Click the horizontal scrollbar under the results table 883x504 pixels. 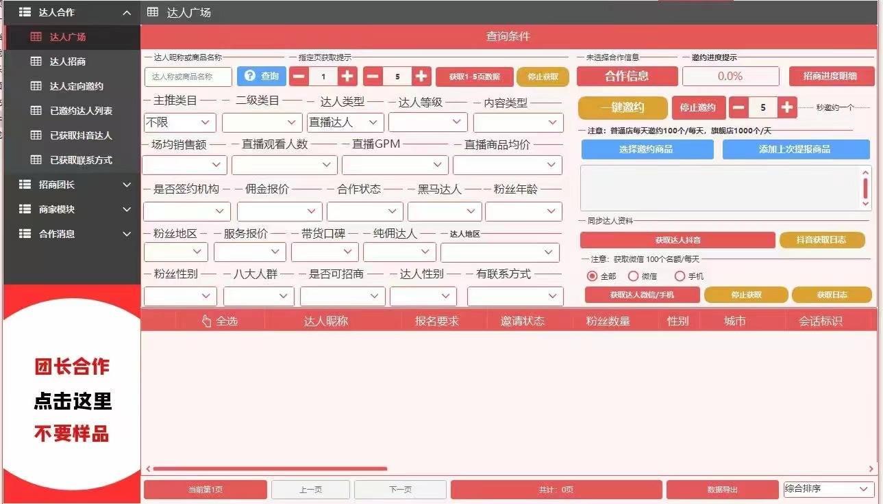[270, 469]
